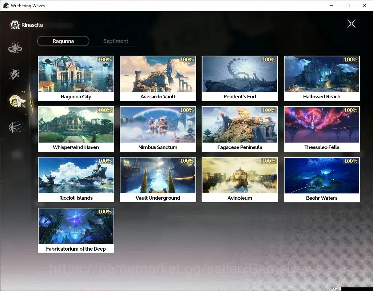Open the fourth region emblem in sidebar

tap(15, 127)
